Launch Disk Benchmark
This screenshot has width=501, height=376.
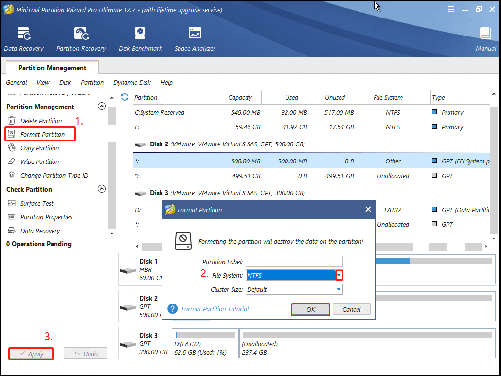coord(140,39)
